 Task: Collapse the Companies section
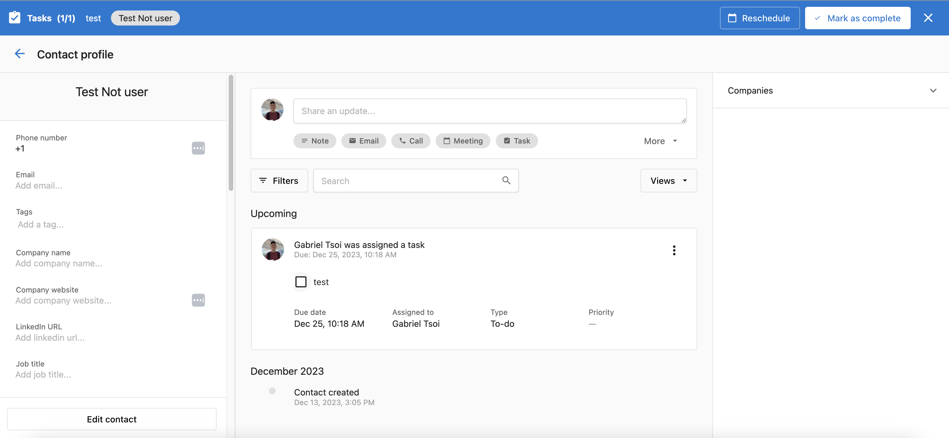click(933, 90)
